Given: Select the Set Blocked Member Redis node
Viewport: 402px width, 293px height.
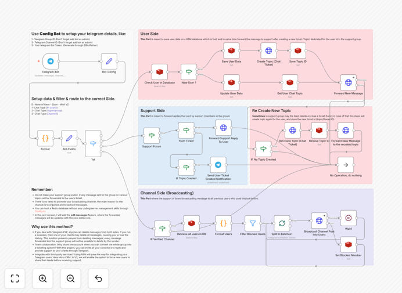Looking at the screenshot, I should coord(348,245).
